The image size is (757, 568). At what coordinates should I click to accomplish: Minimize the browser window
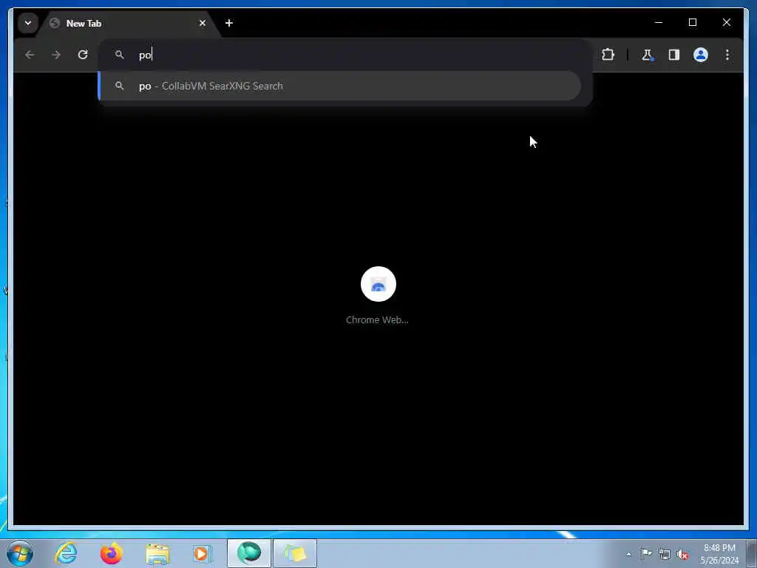[659, 22]
